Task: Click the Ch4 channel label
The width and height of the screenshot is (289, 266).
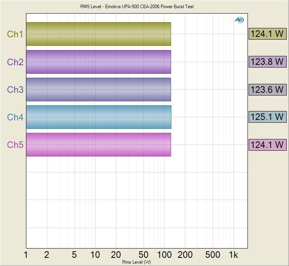Action: pos(15,117)
